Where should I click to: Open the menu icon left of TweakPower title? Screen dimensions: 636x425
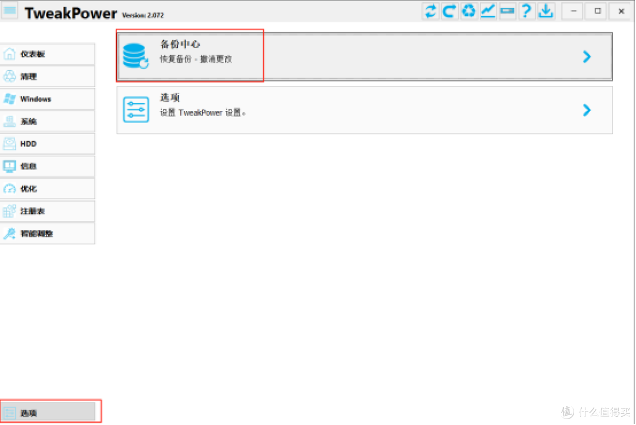point(10,11)
